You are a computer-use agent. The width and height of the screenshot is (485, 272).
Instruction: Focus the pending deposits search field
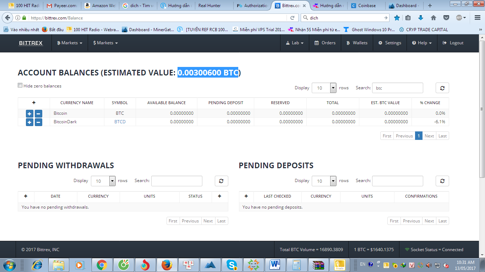click(x=398, y=181)
